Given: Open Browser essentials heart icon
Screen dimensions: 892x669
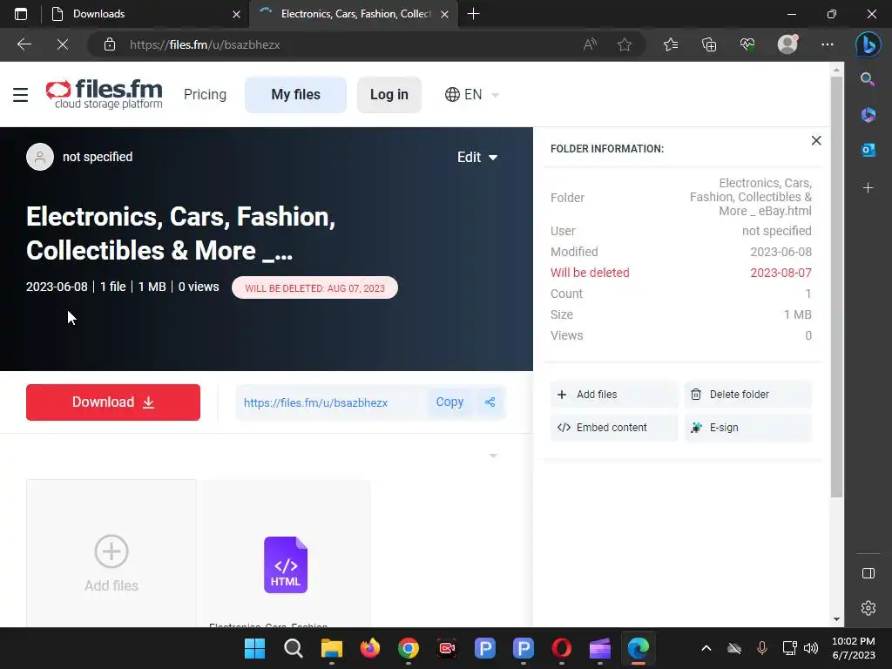Looking at the screenshot, I should (x=747, y=44).
